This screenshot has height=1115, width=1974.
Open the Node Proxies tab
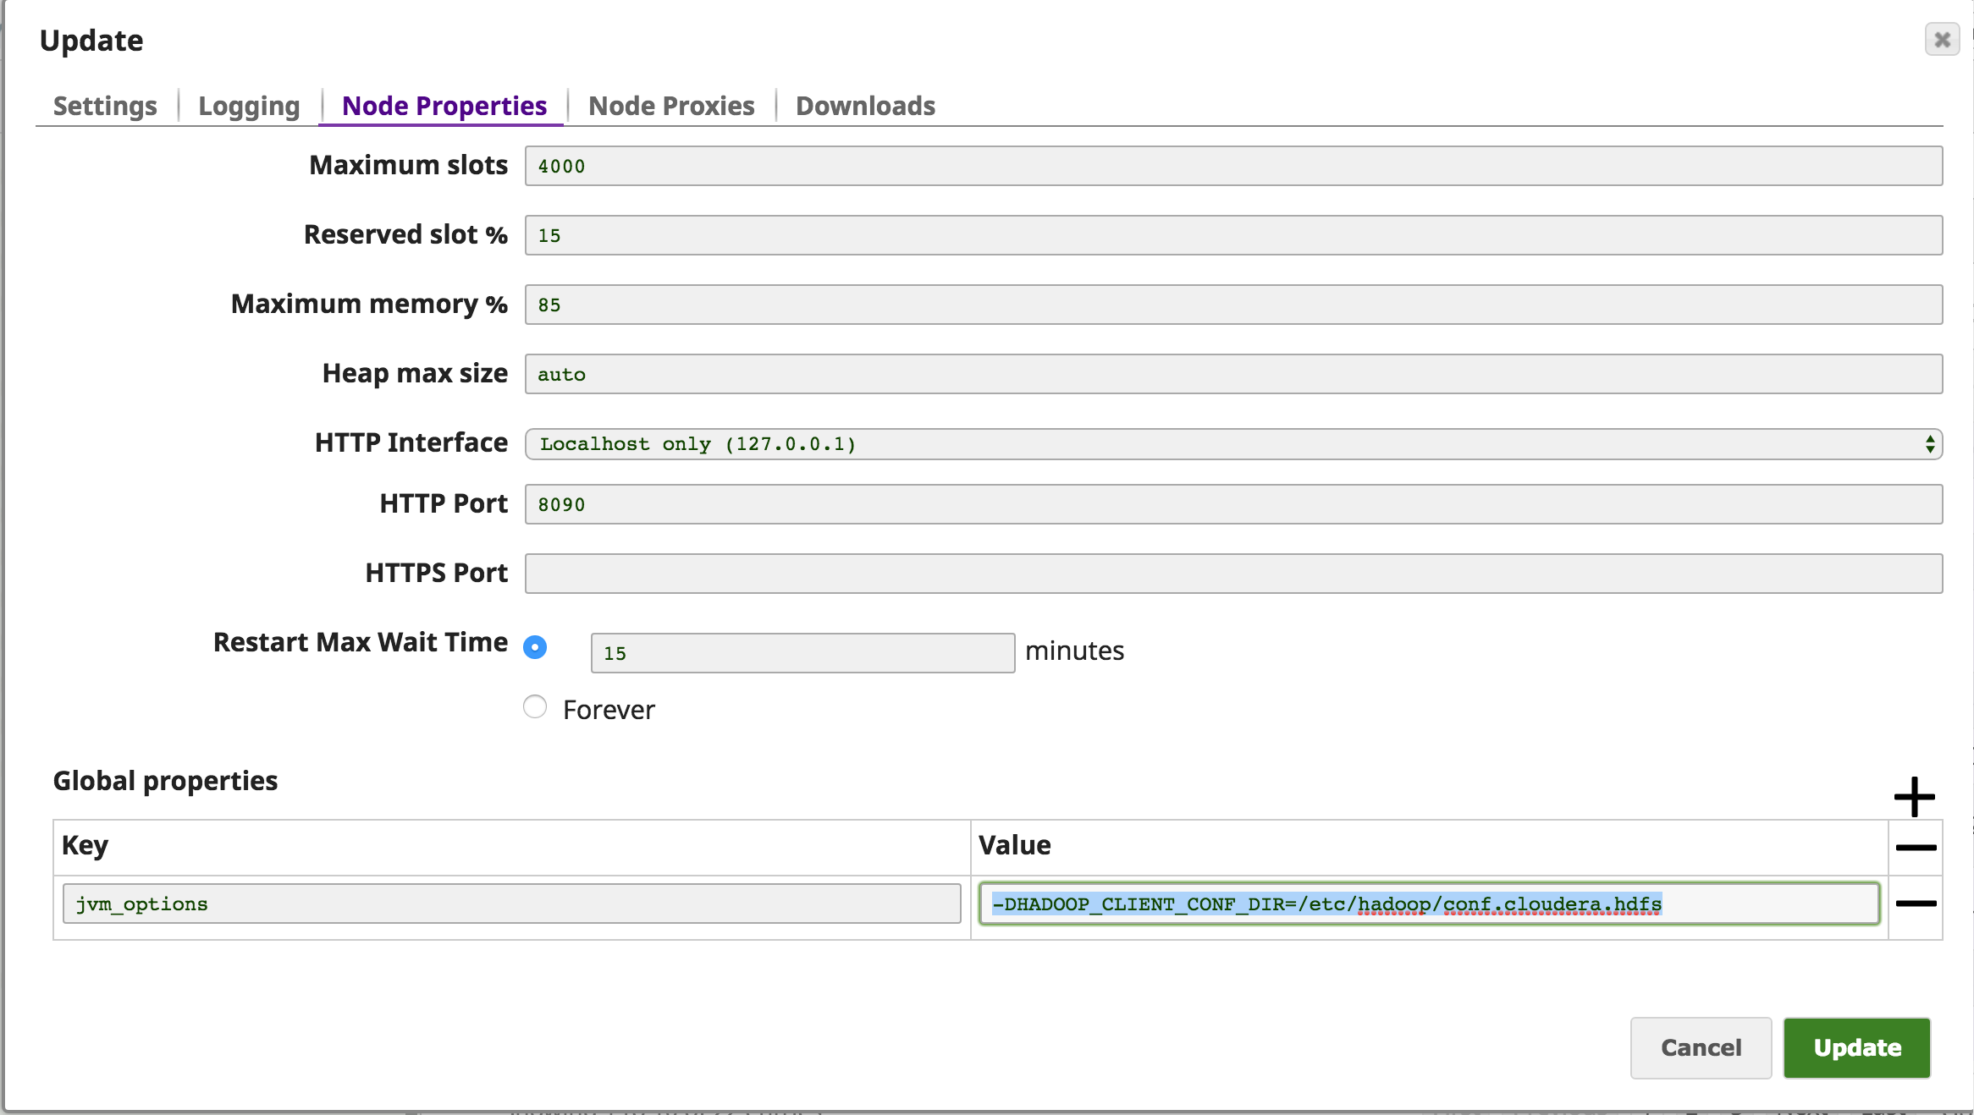pos(671,106)
